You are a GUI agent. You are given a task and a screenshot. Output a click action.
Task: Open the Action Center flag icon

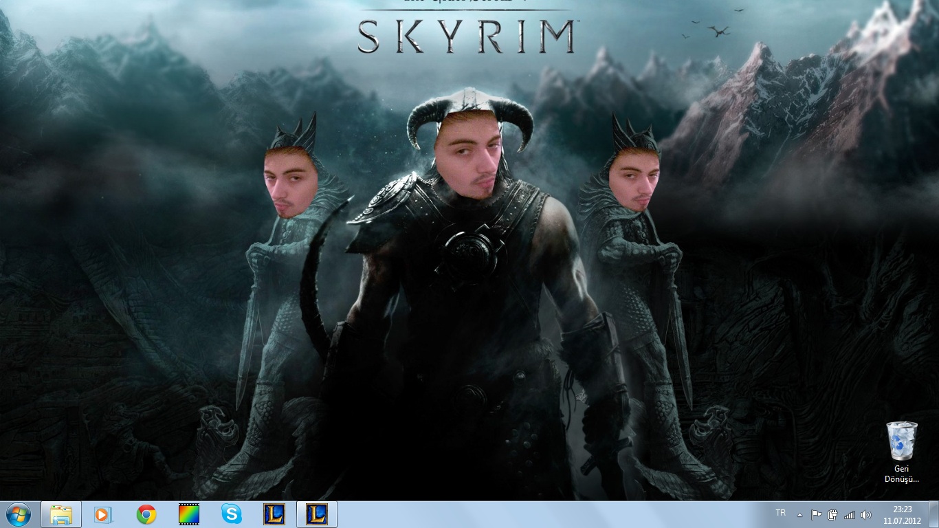(x=816, y=515)
